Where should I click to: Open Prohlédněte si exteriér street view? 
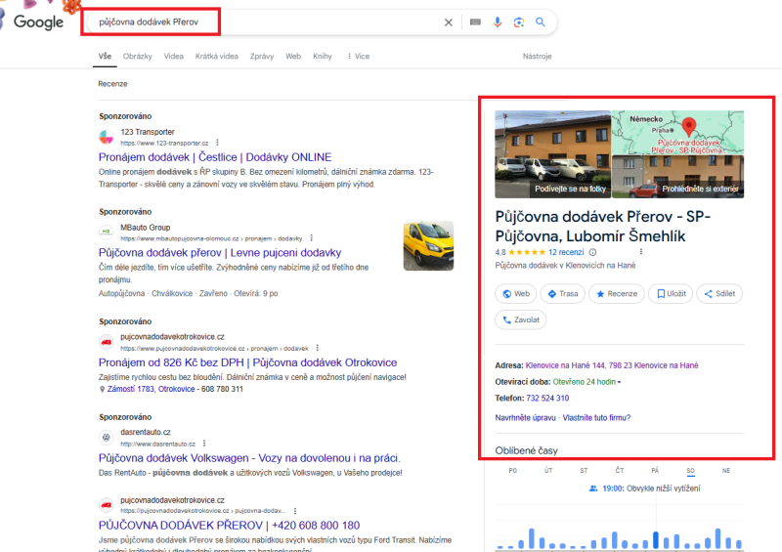coord(677,177)
